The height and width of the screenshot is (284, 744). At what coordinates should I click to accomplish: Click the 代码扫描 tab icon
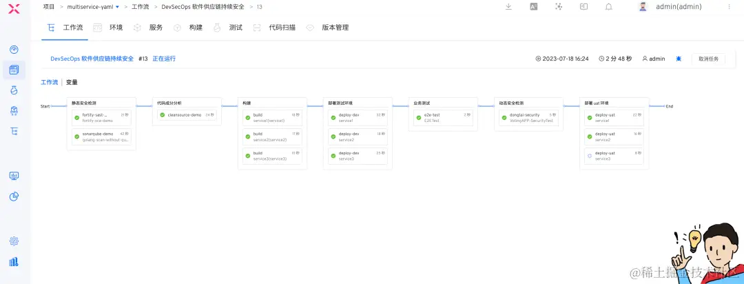click(257, 28)
